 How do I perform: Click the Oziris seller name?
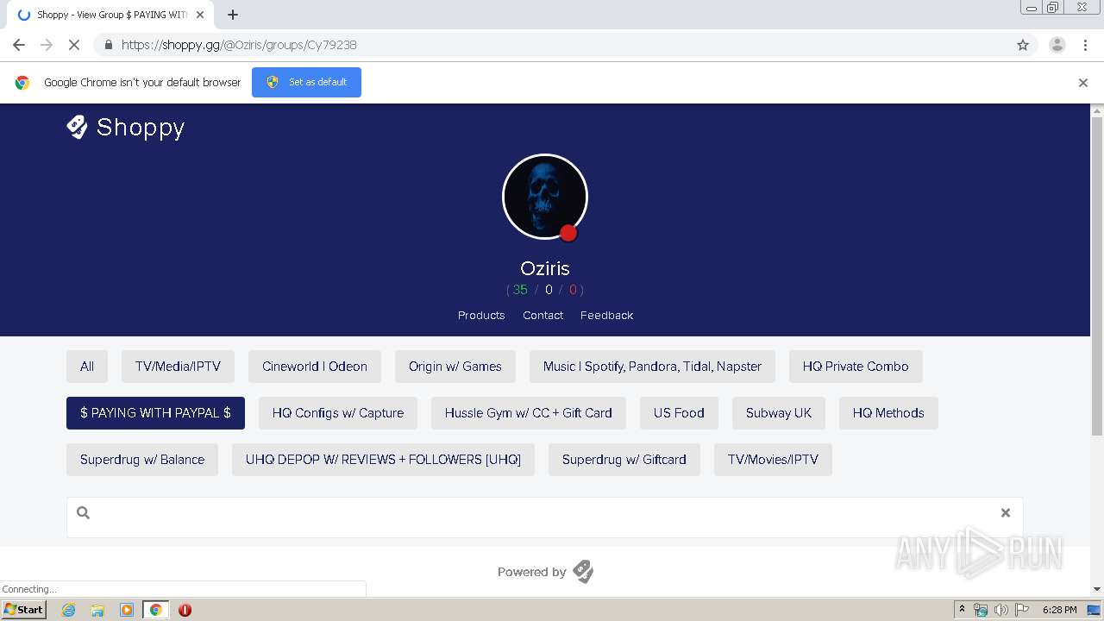[x=545, y=268]
